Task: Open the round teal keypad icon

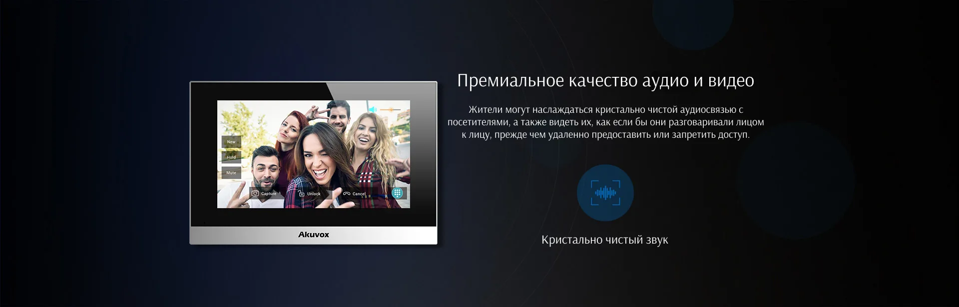Action: pyautogui.click(x=397, y=193)
